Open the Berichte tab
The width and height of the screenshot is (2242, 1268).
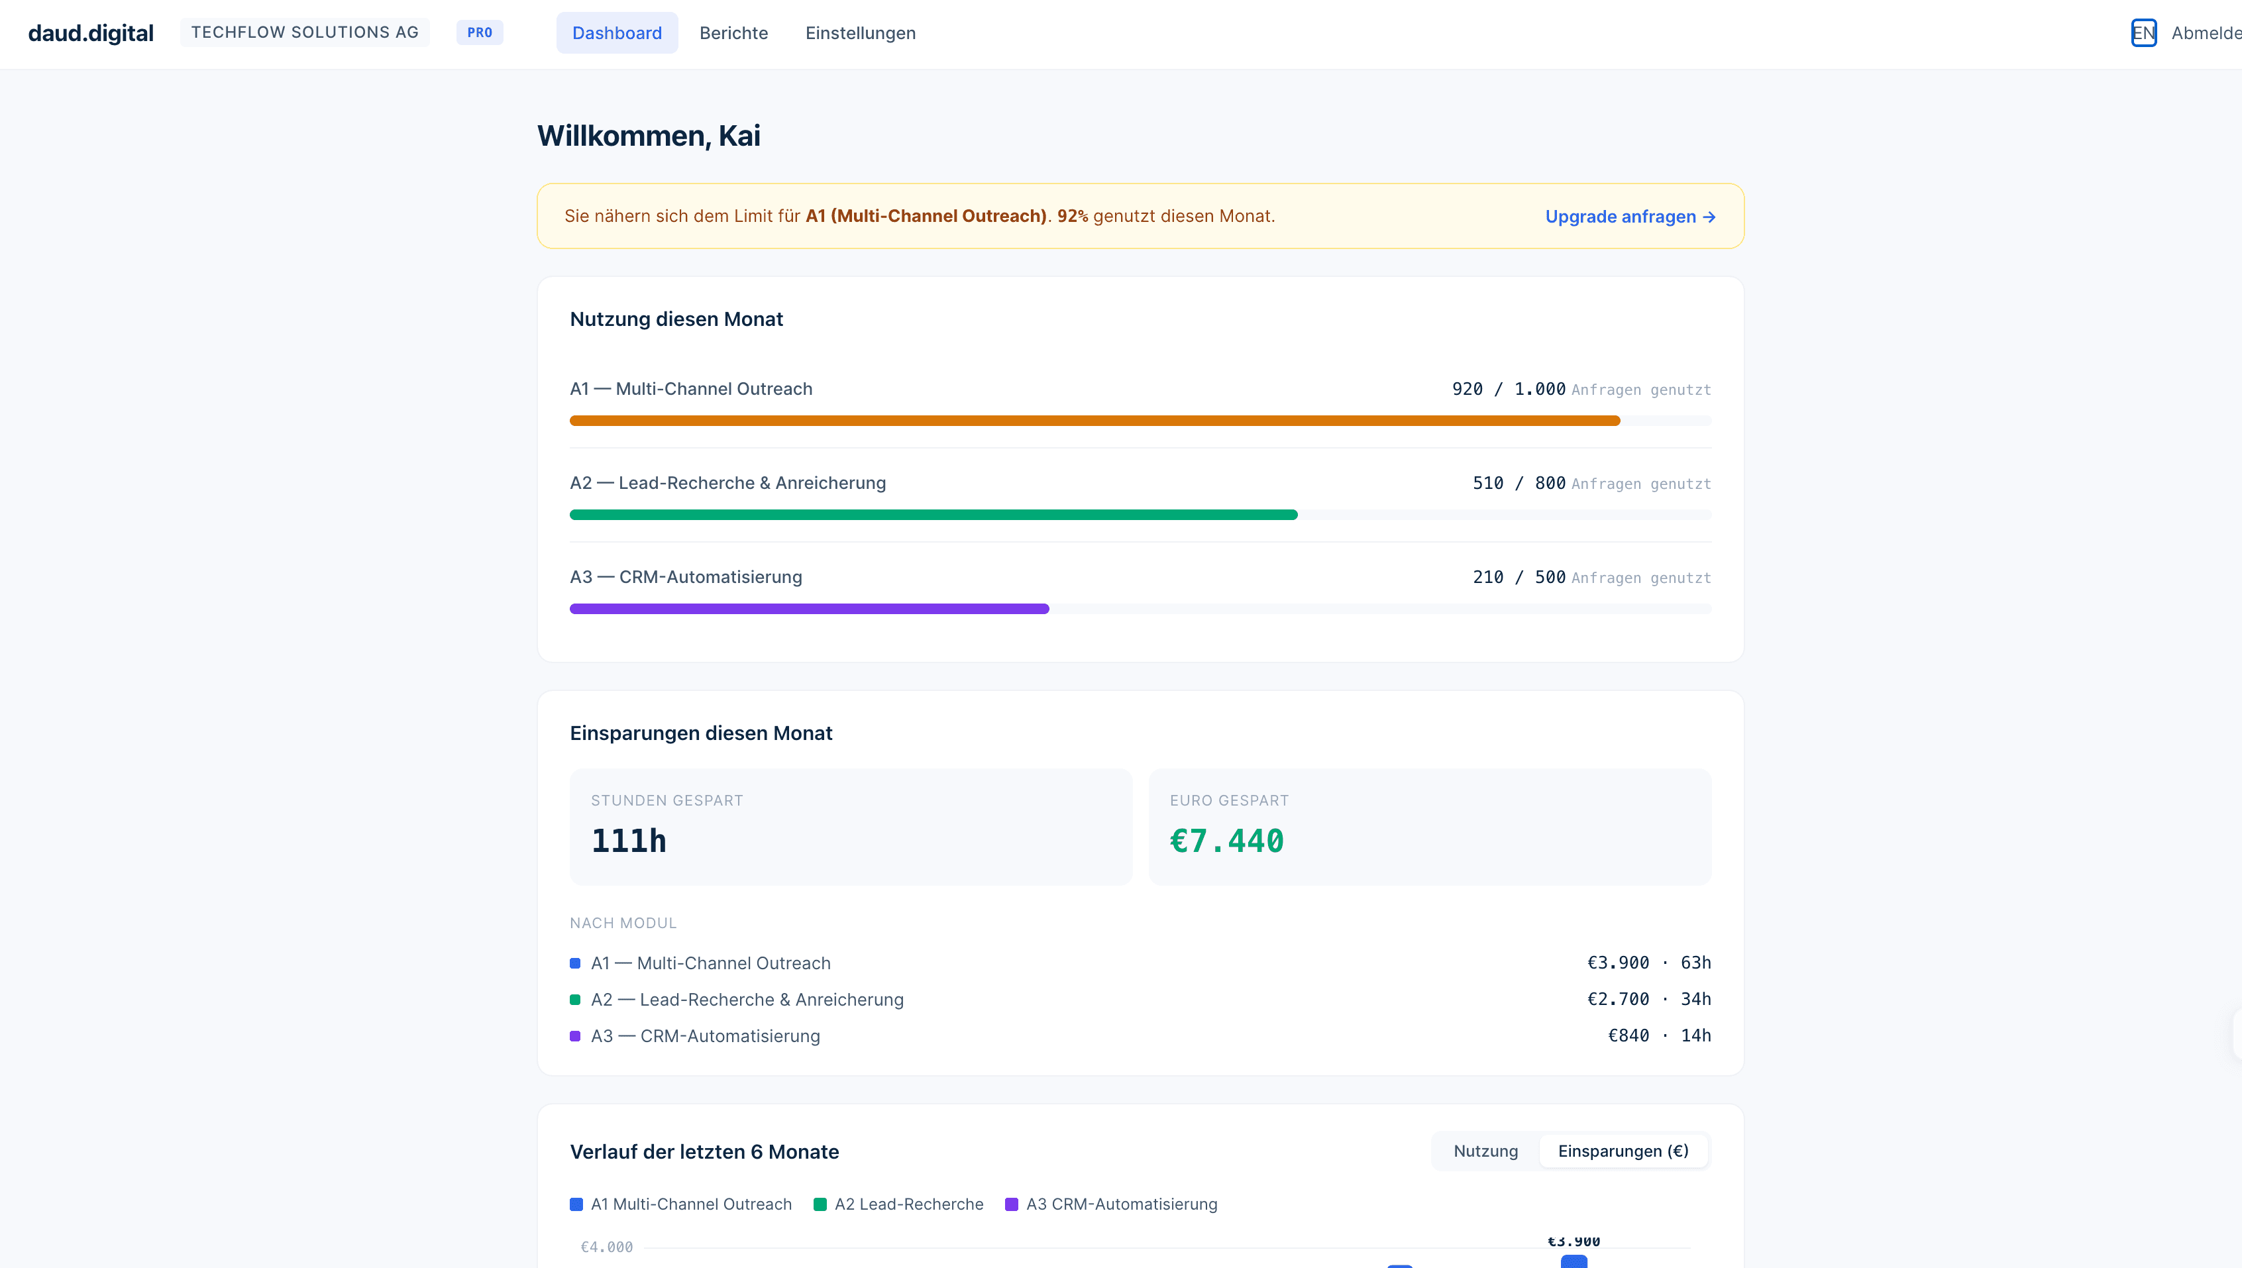coord(733,33)
